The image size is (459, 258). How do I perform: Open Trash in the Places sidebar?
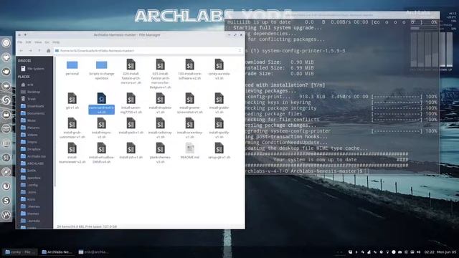[29, 99]
